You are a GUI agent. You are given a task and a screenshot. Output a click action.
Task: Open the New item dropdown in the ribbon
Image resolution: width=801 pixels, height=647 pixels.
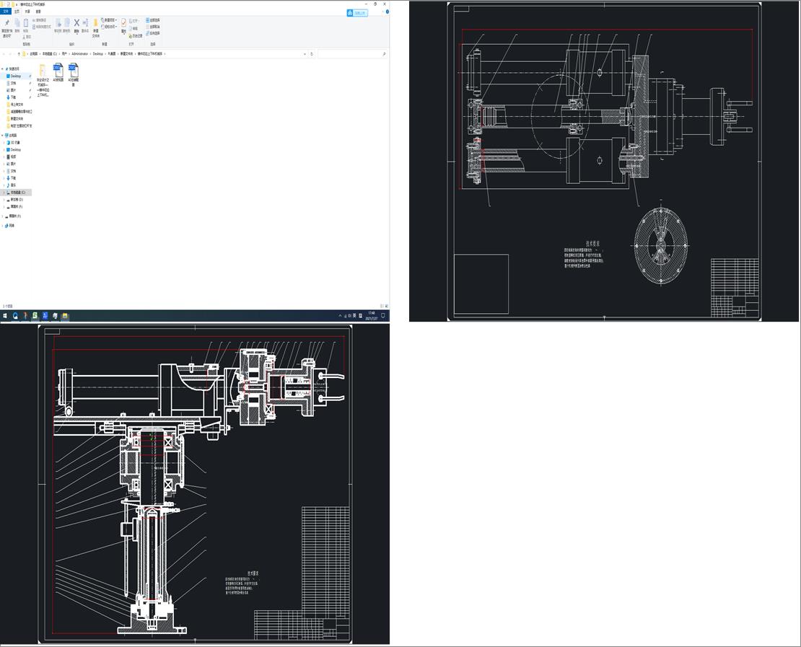[x=109, y=20]
